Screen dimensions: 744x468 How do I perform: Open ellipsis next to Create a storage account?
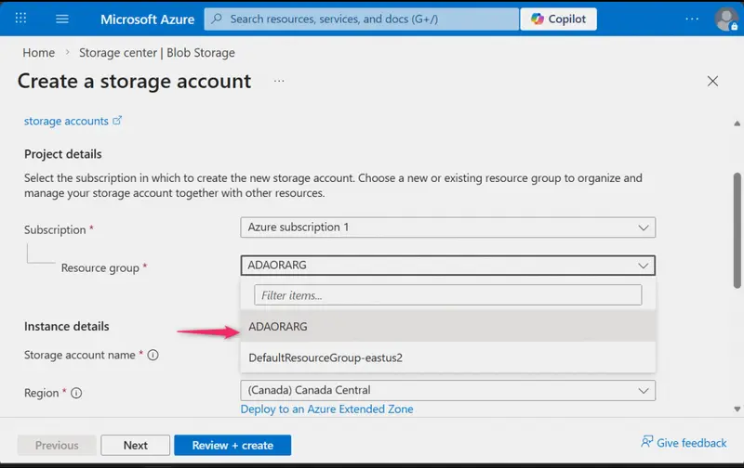(x=279, y=81)
